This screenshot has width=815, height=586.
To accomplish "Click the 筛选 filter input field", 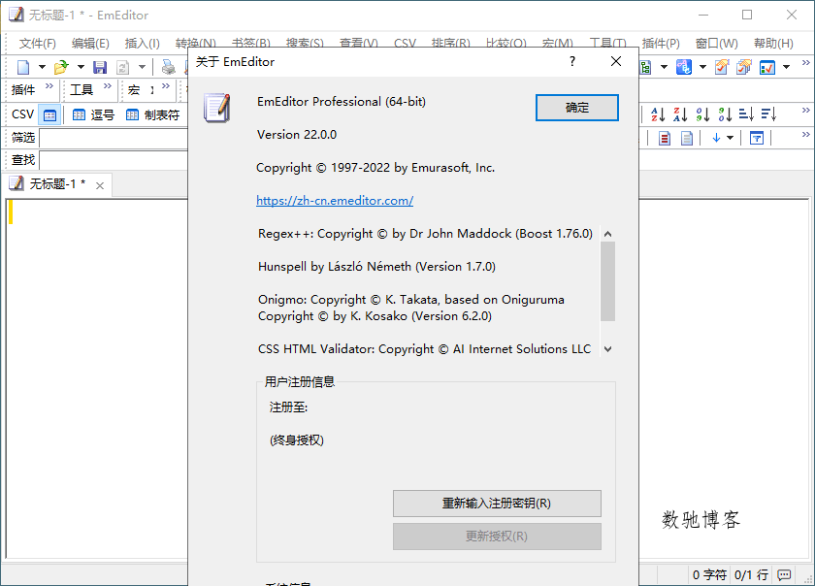I will (x=114, y=139).
